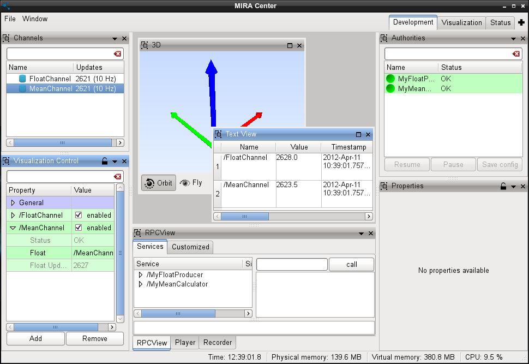Viewport: 529px width, 364px height.
Task: Uncheck enabled for /MeanChannel
Action: [x=77, y=228]
